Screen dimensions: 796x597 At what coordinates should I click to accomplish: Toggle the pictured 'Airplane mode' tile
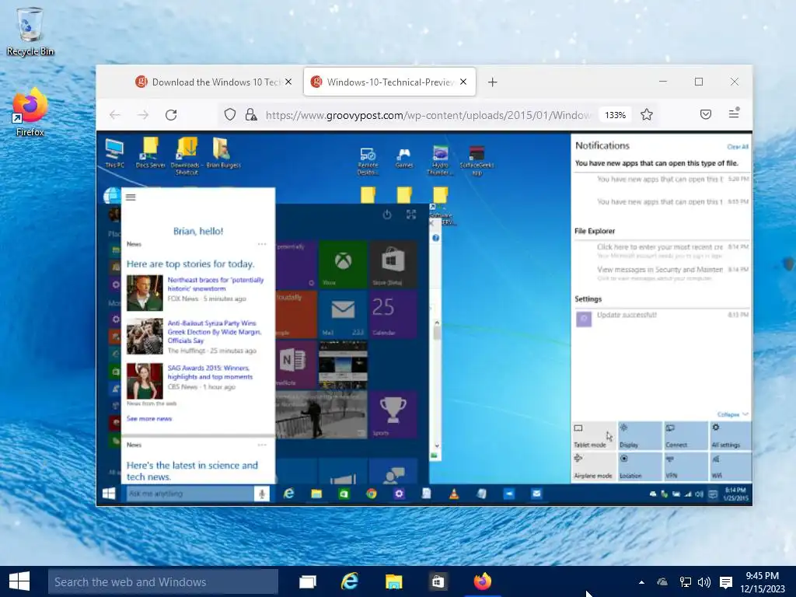[x=593, y=466]
